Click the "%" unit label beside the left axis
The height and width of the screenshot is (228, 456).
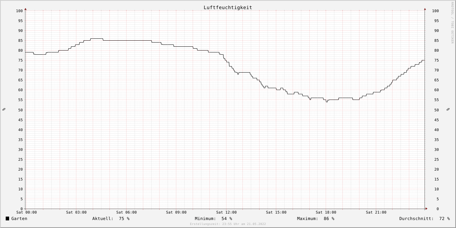(4, 109)
